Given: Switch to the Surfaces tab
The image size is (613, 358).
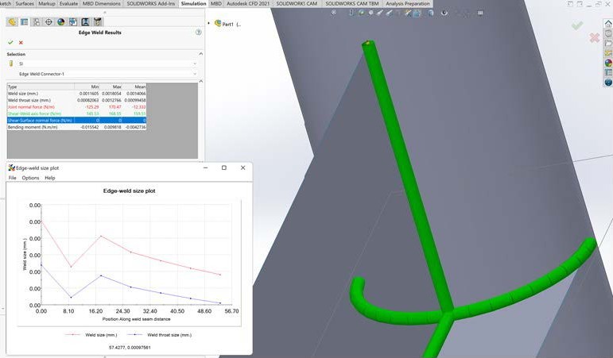Looking at the screenshot, I should [25, 3].
